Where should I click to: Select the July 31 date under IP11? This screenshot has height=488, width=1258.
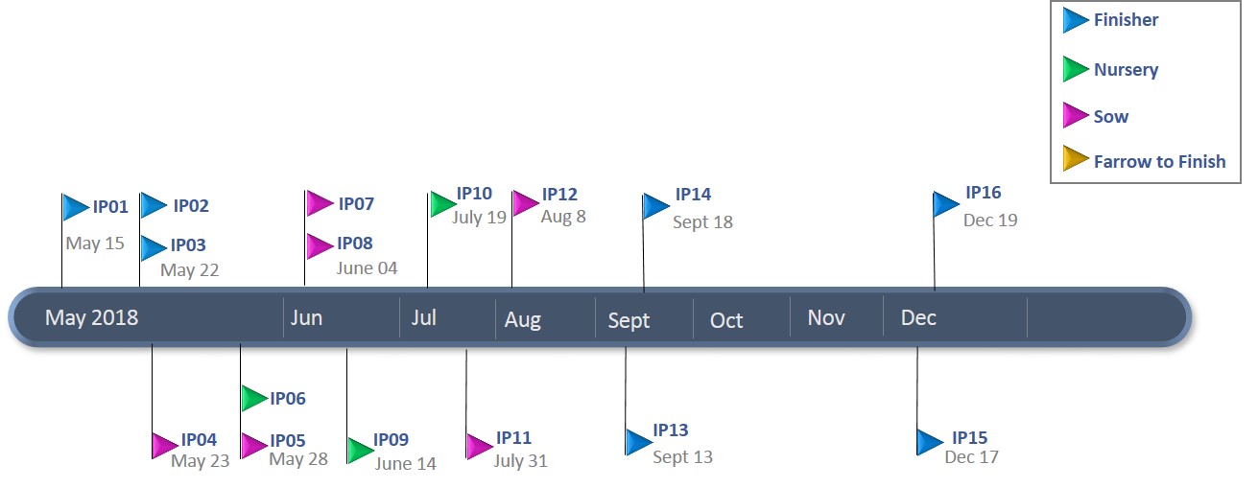520,461
